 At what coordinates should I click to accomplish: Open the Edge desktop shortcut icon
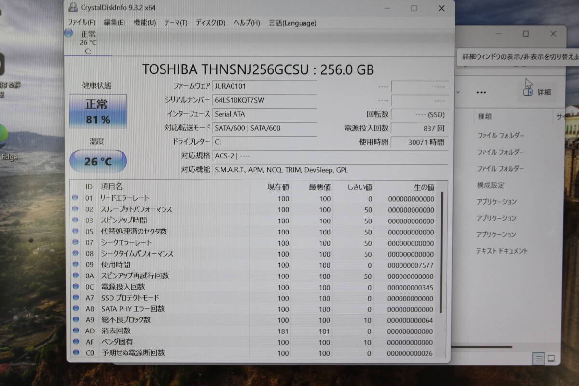click(4, 137)
